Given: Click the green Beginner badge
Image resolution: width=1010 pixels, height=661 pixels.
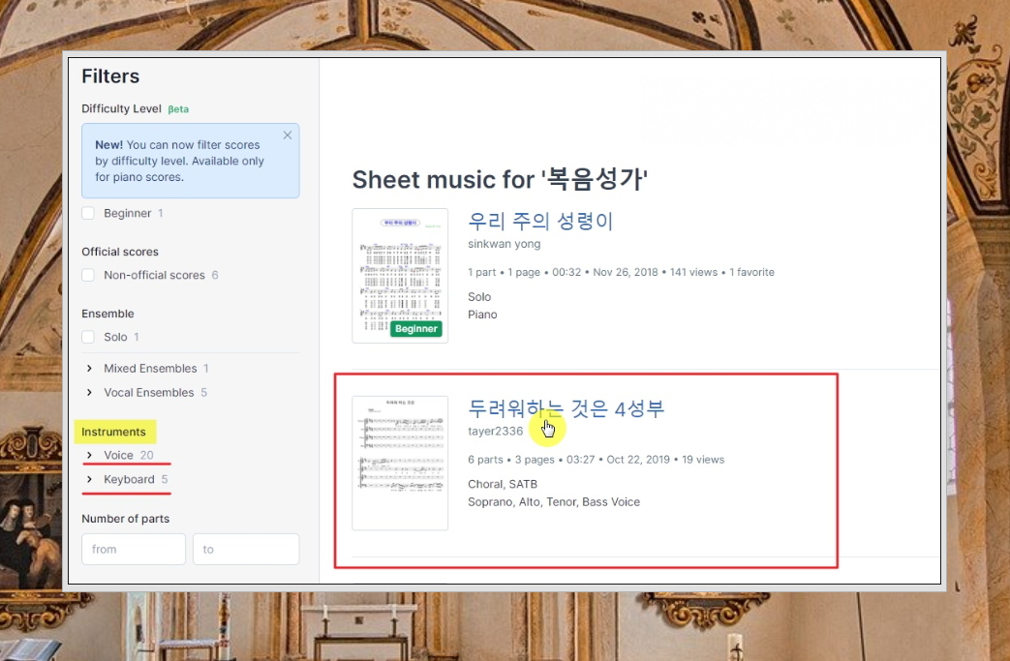Looking at the screenshot, I should pos(416,329).
